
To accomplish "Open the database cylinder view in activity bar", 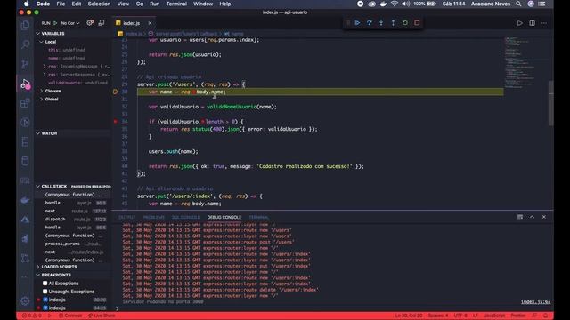I will tap(25, 161).
